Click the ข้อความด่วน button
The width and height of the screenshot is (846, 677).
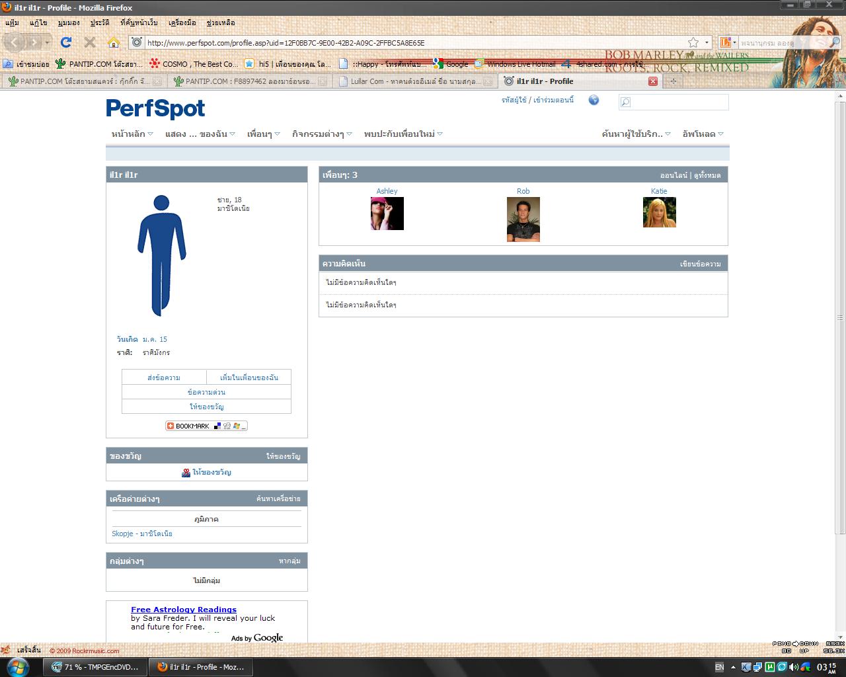(x=206, y=392)
